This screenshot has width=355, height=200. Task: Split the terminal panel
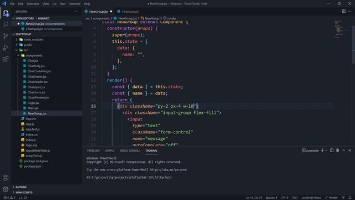[332, 151]
